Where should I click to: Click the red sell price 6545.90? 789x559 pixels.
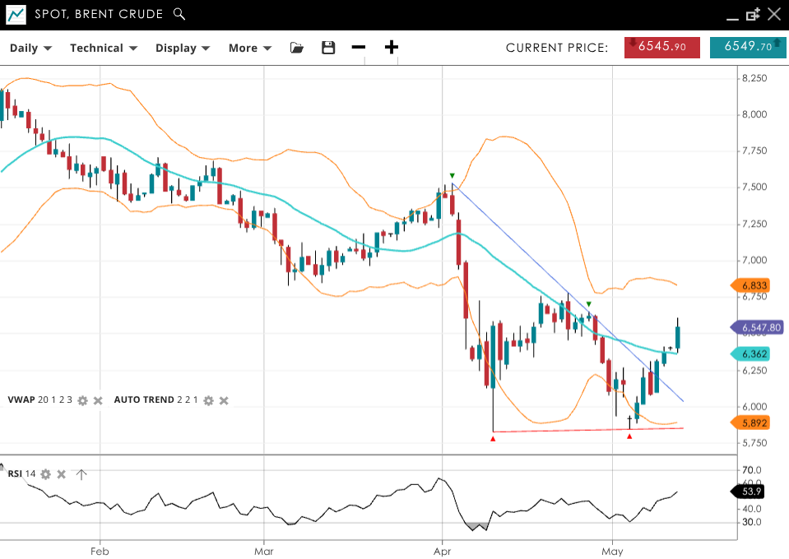click(x=661, y=47)
